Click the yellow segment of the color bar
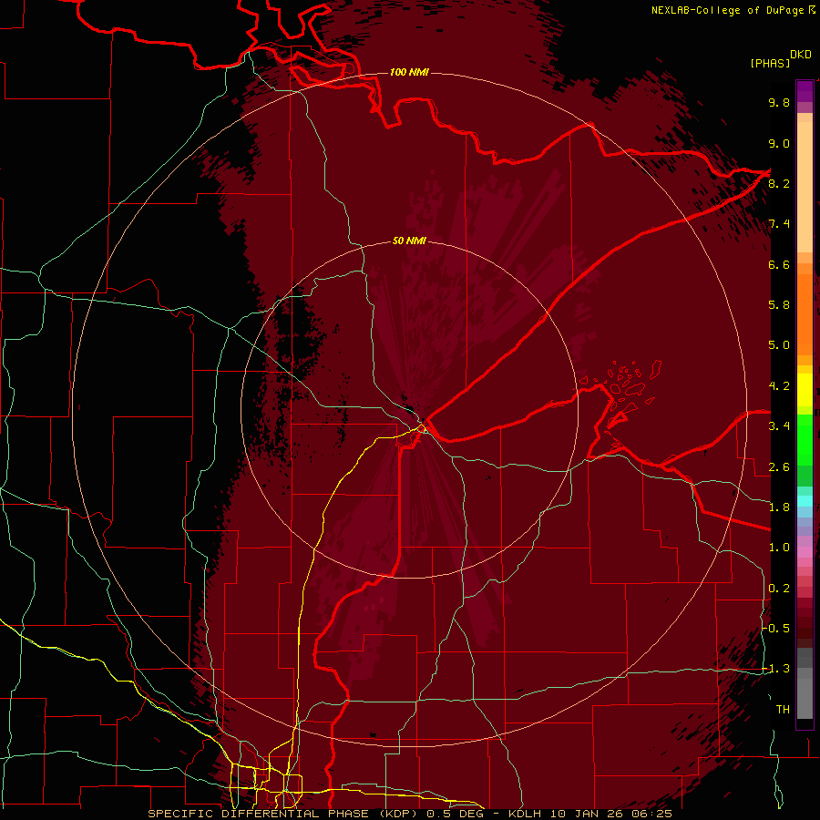Viewport: 820px width, 820px height. click(805, 390)
